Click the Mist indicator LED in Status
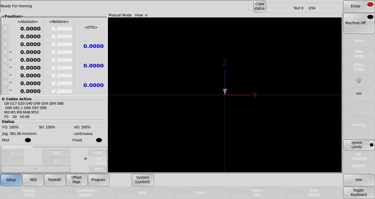Viewport: 375px width, 199px height. [28, 140]
